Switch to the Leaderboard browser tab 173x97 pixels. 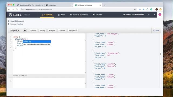click(x=30, y=5)
